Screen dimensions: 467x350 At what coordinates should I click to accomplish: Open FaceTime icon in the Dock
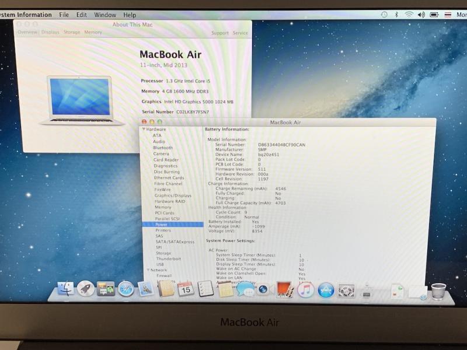tap(265, 289)
